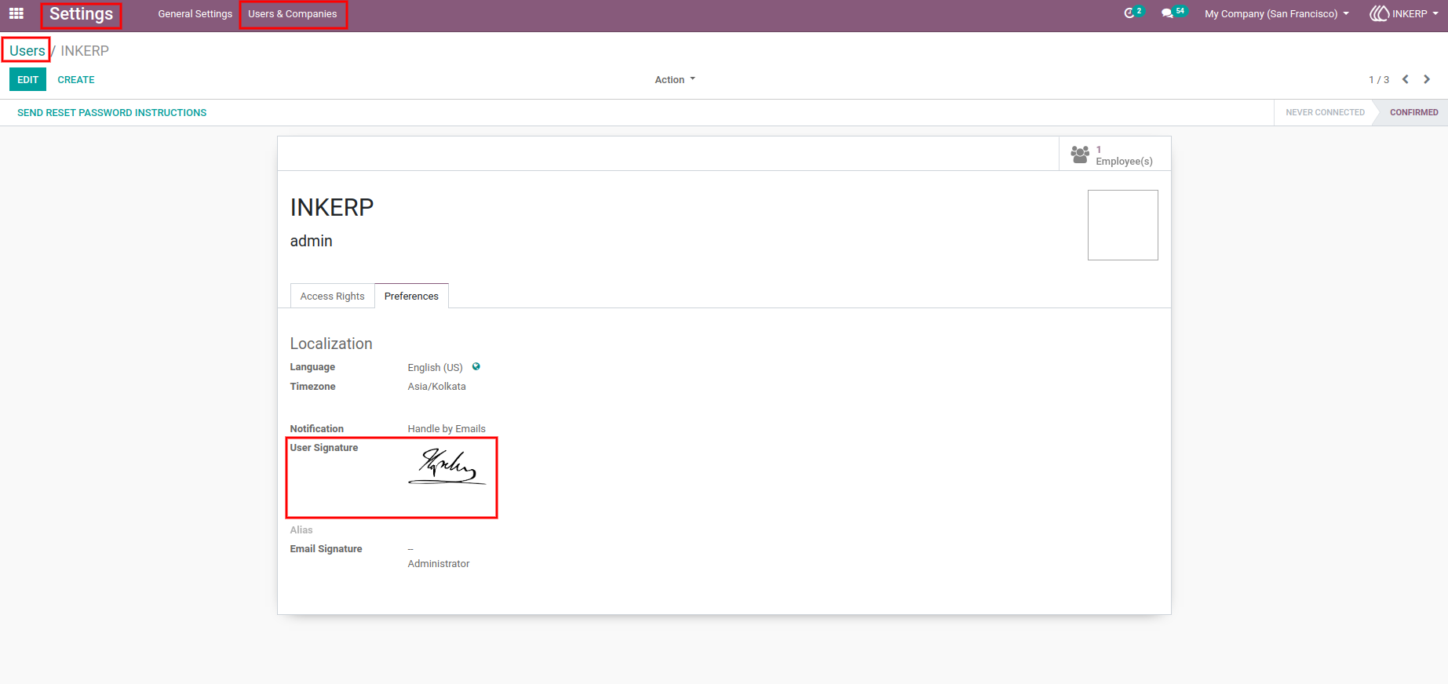Viewport: 1448px width, 684px height.
Task: Click the User Signature field label
Action: [x=324, y=447]
